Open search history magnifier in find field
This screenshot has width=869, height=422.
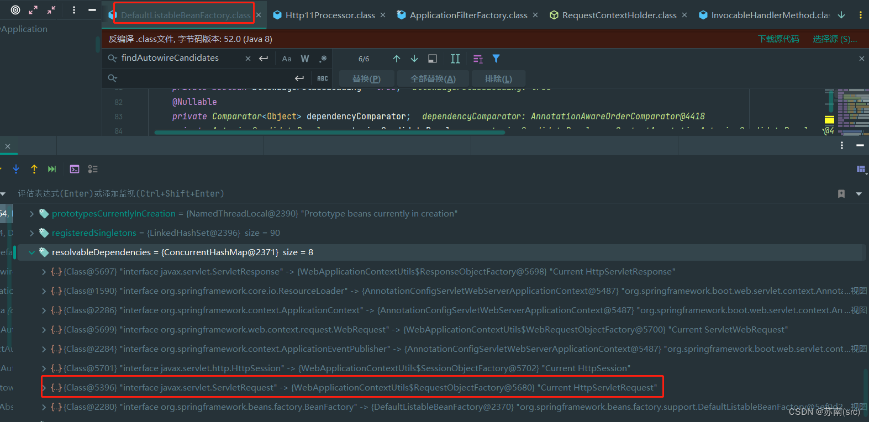(x=112, y=58)
